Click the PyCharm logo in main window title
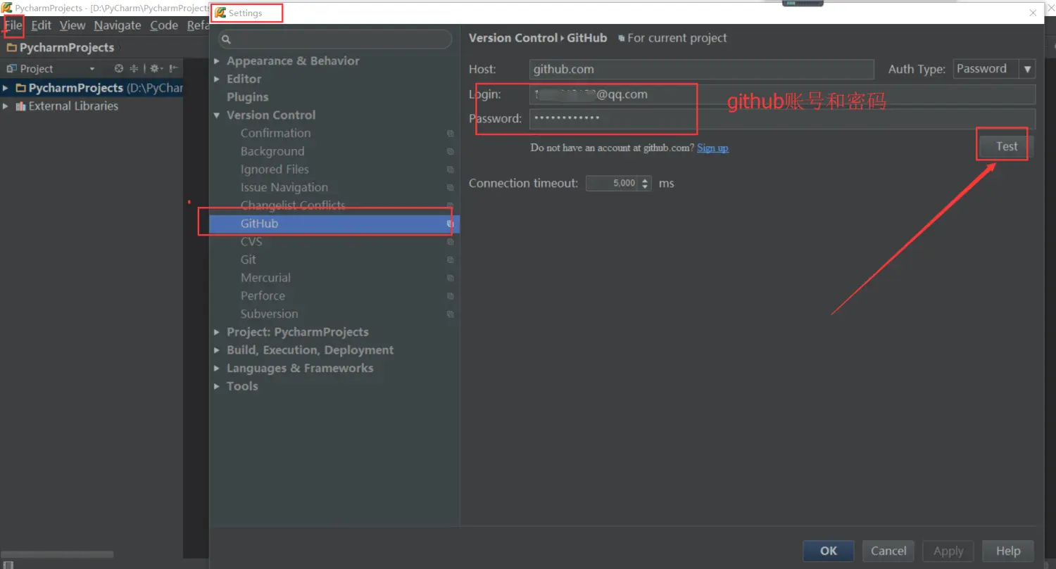This screenshot has height=569, width=1056. click(x=6, y=8)
